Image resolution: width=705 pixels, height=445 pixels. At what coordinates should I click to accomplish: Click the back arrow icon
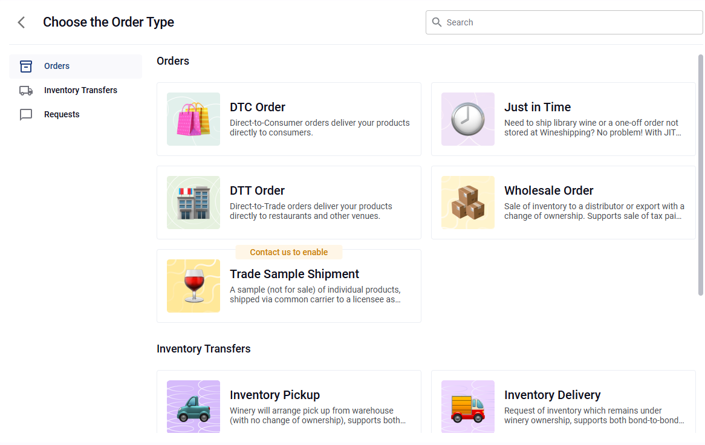[21, 22]
